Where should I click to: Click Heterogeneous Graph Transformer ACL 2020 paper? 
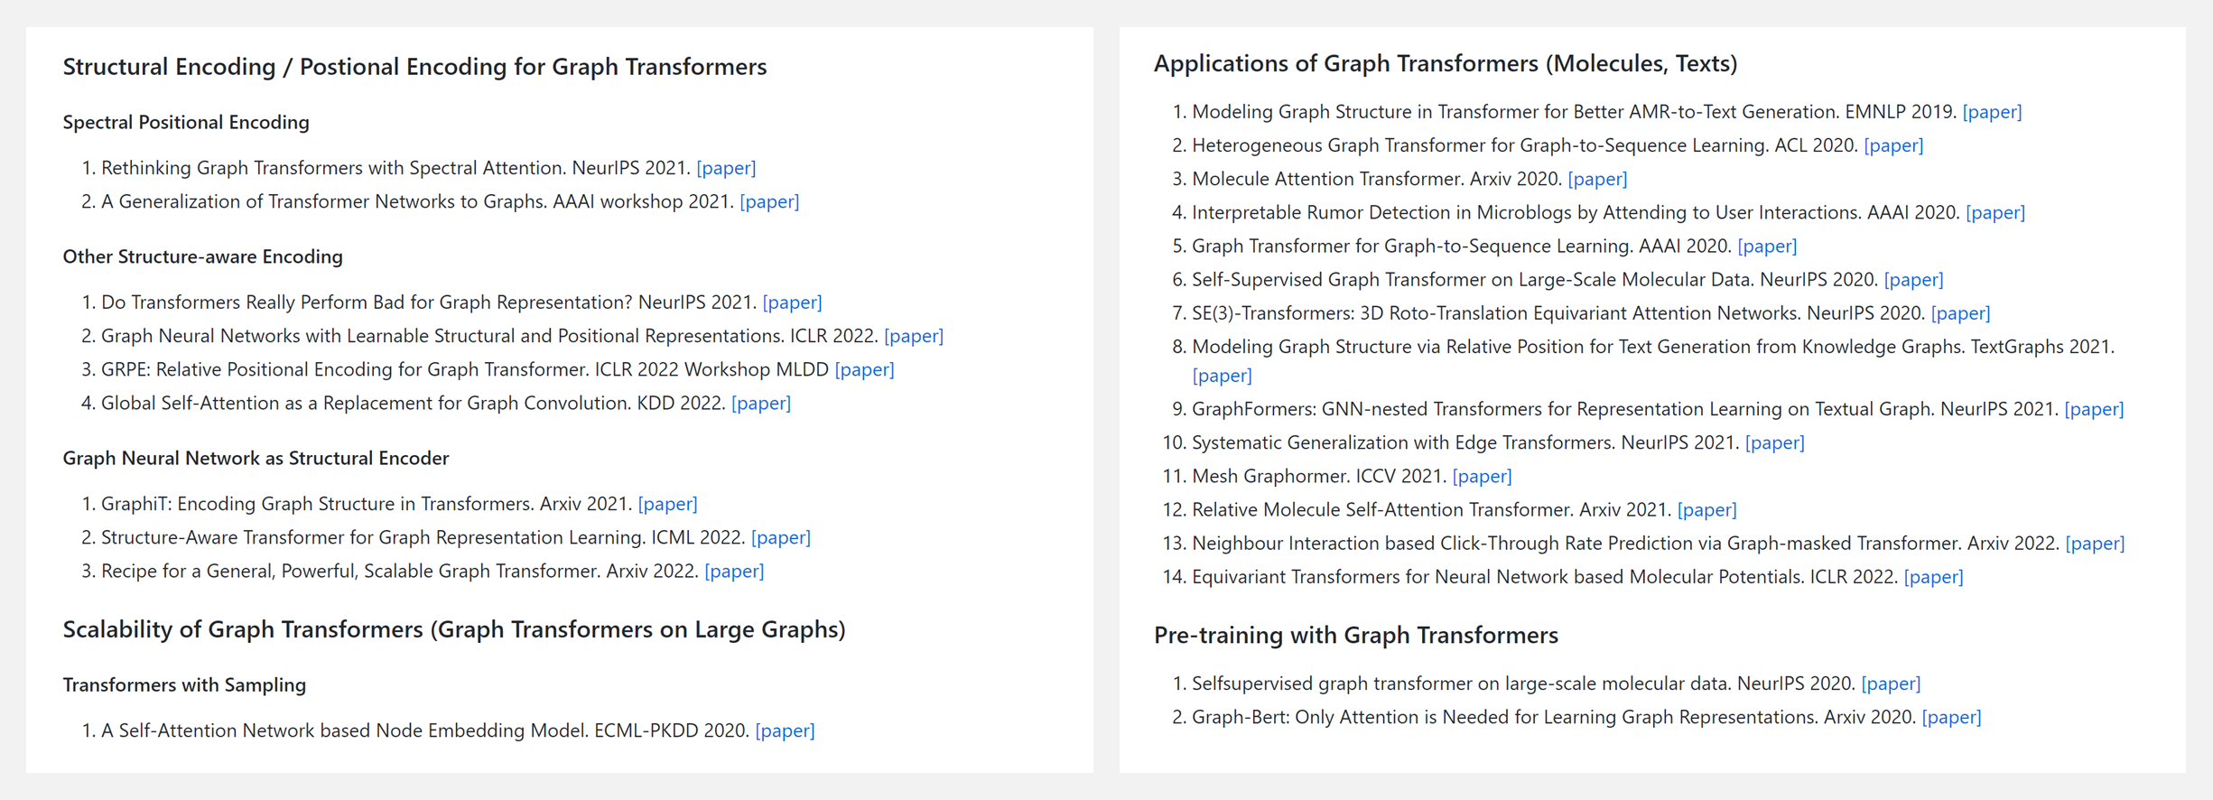(1893, 145)
